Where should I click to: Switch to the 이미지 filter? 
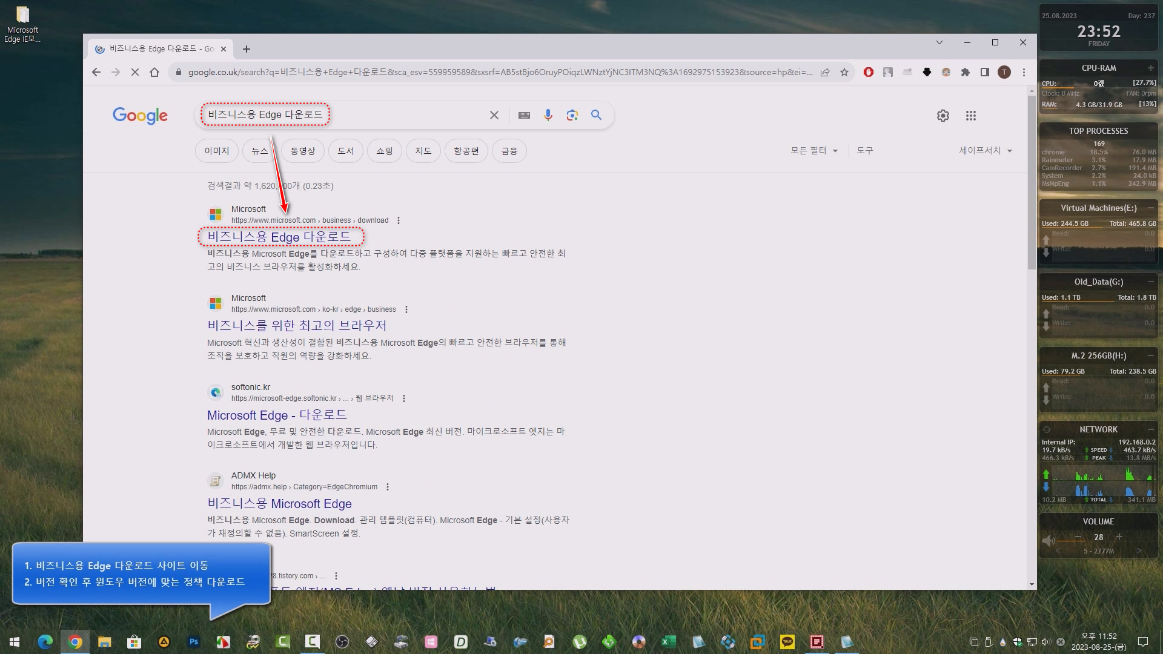tap(217, 151)
